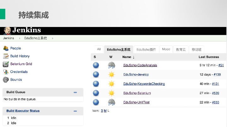Click '1 Idle' executor row
The image size is (227, 127).
tap(12, 118)
